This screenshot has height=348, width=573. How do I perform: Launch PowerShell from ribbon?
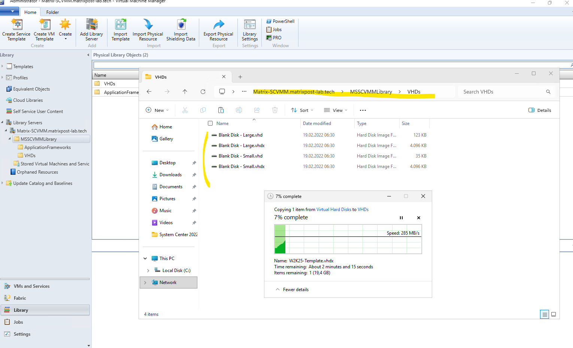(x=280, y=21)
